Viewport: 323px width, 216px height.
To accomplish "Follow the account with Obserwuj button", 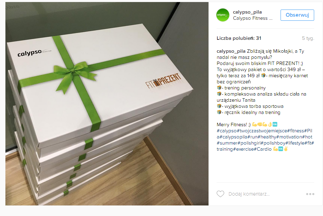I will (297, 15).
